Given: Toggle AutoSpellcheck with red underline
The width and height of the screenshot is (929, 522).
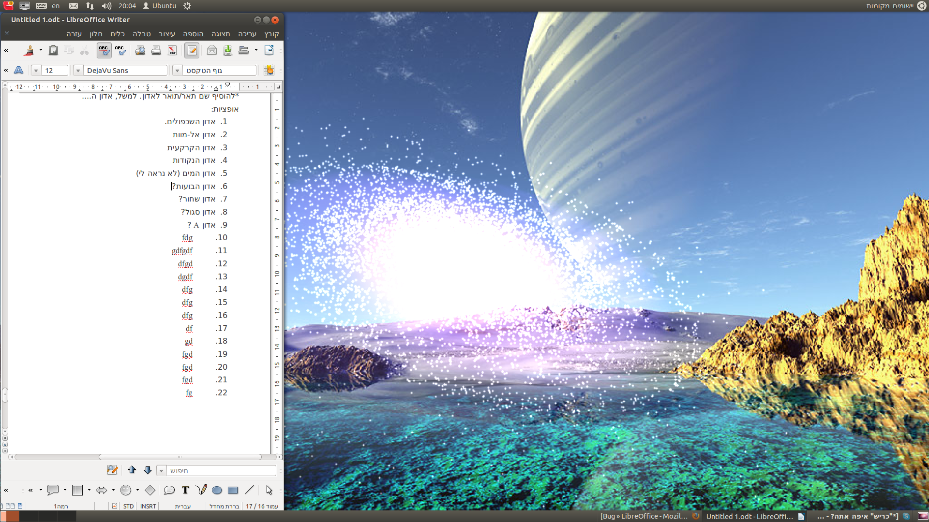Looking at the screenshot, I should click(104, 50).
